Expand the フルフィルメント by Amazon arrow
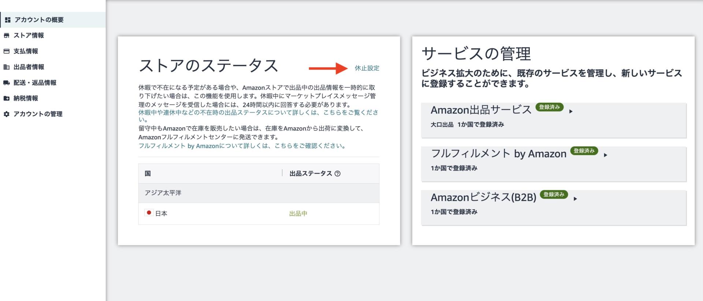 click(606, 155)
